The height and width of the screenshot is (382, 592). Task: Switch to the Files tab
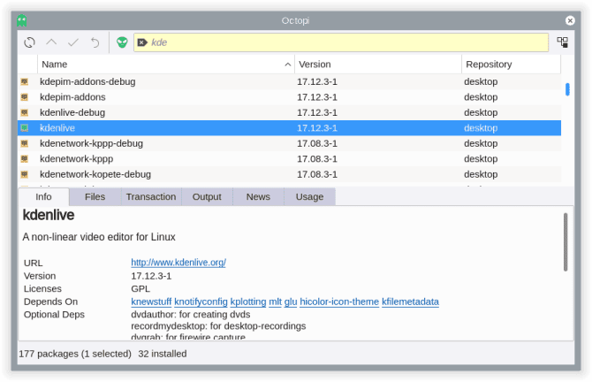(95, 197)
